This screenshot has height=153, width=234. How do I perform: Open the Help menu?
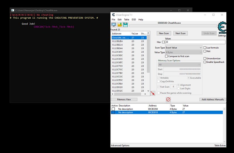tap(141, 20)
